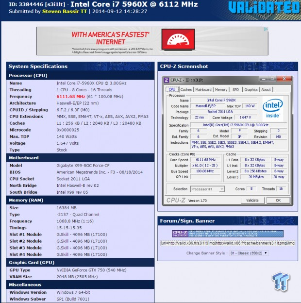The width and height of the screenshot is (301, 303).
Task: Click the Windows 7 64-bit version value
Action: point(73,292)
